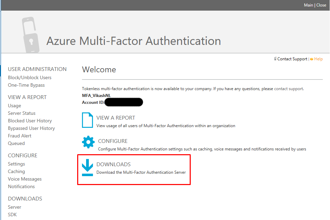The image size is (330, 220).
Task: Click Close in the top bar
Action: coord(321,5)
